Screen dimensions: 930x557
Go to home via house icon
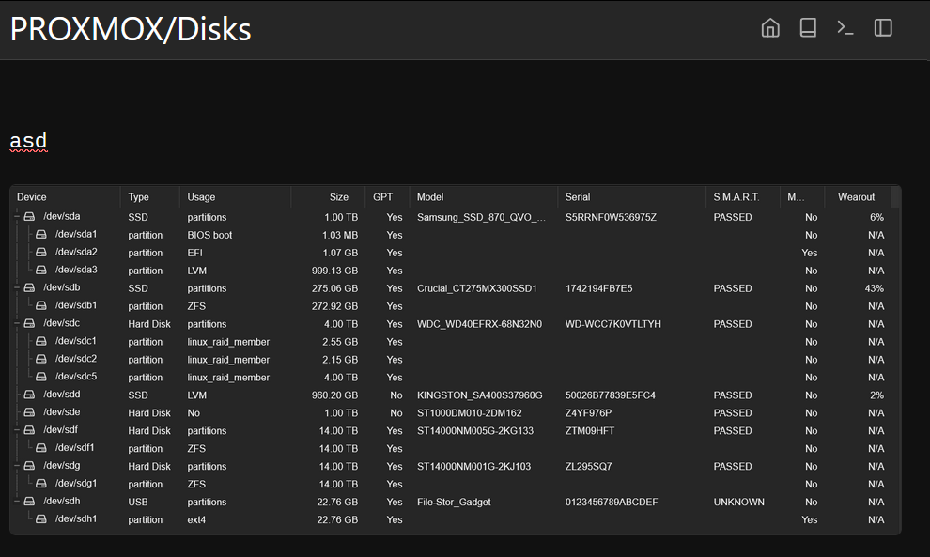(x=770, y=28)
